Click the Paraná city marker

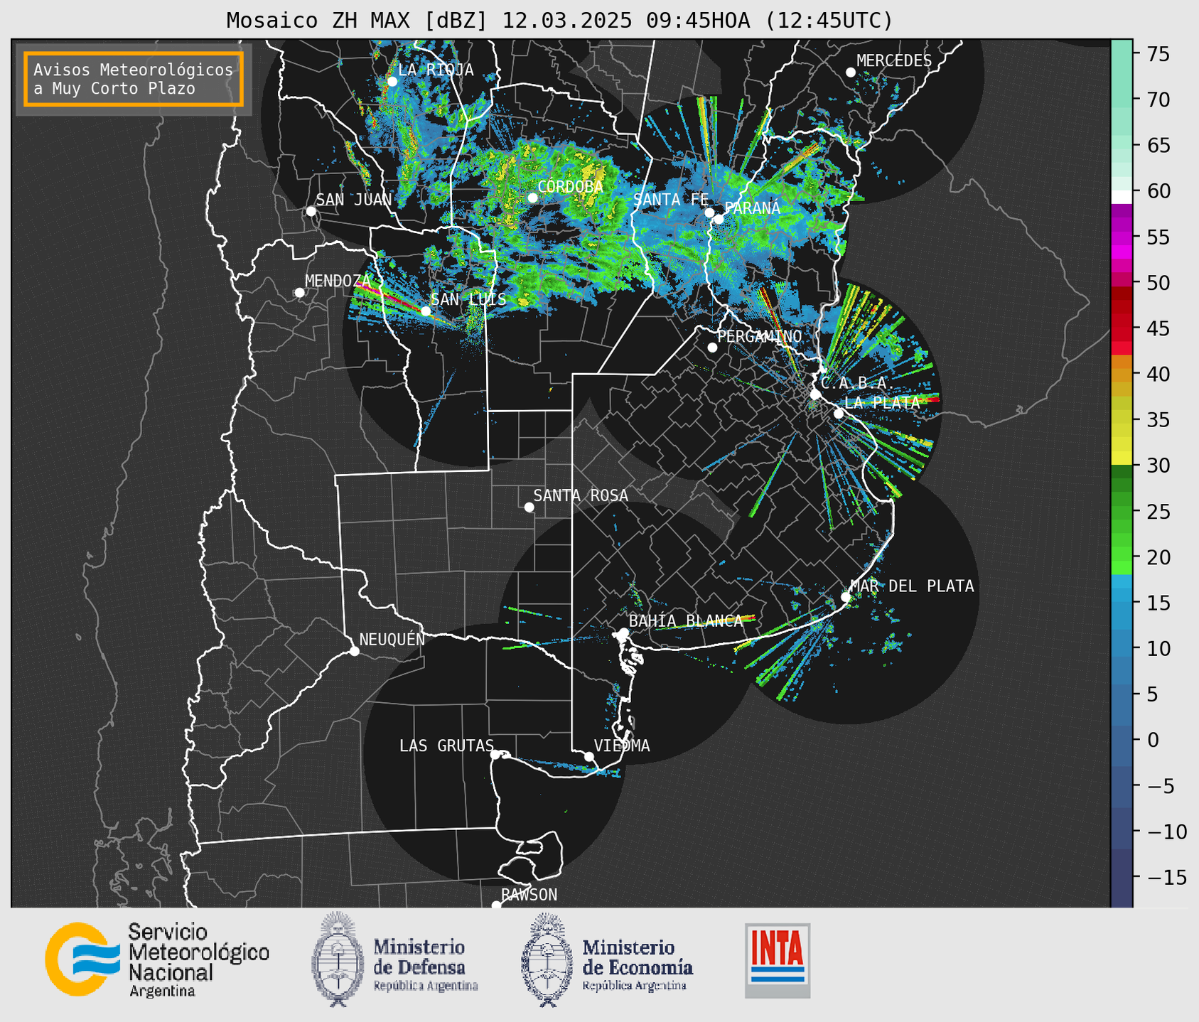click(719, 219)
